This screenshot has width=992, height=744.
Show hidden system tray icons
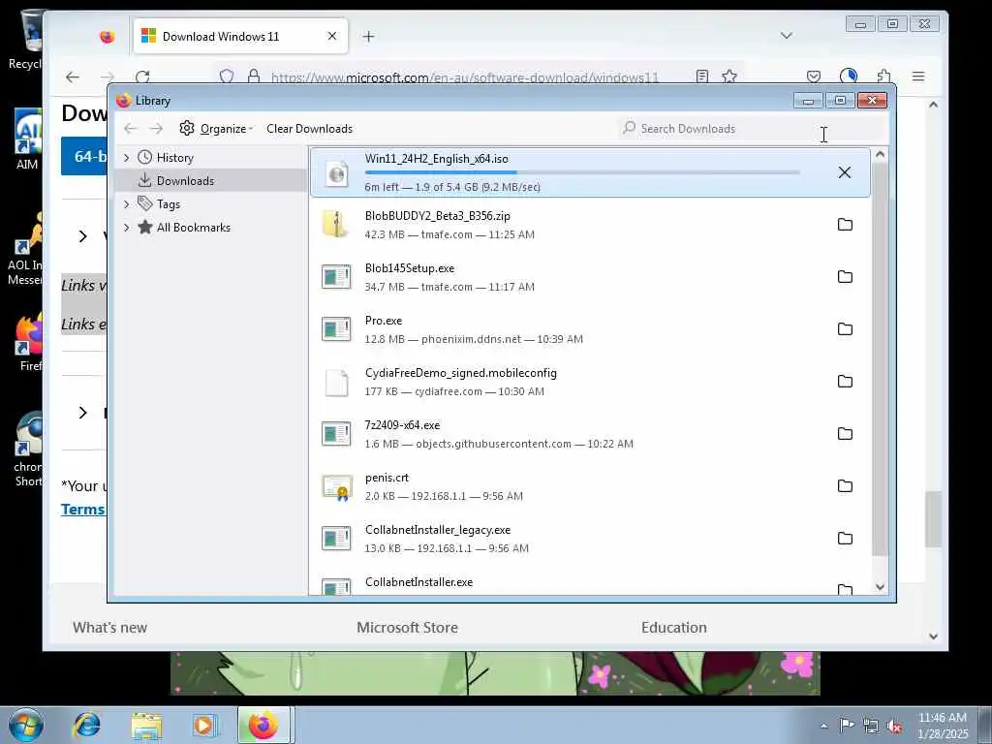coord(823,726)
